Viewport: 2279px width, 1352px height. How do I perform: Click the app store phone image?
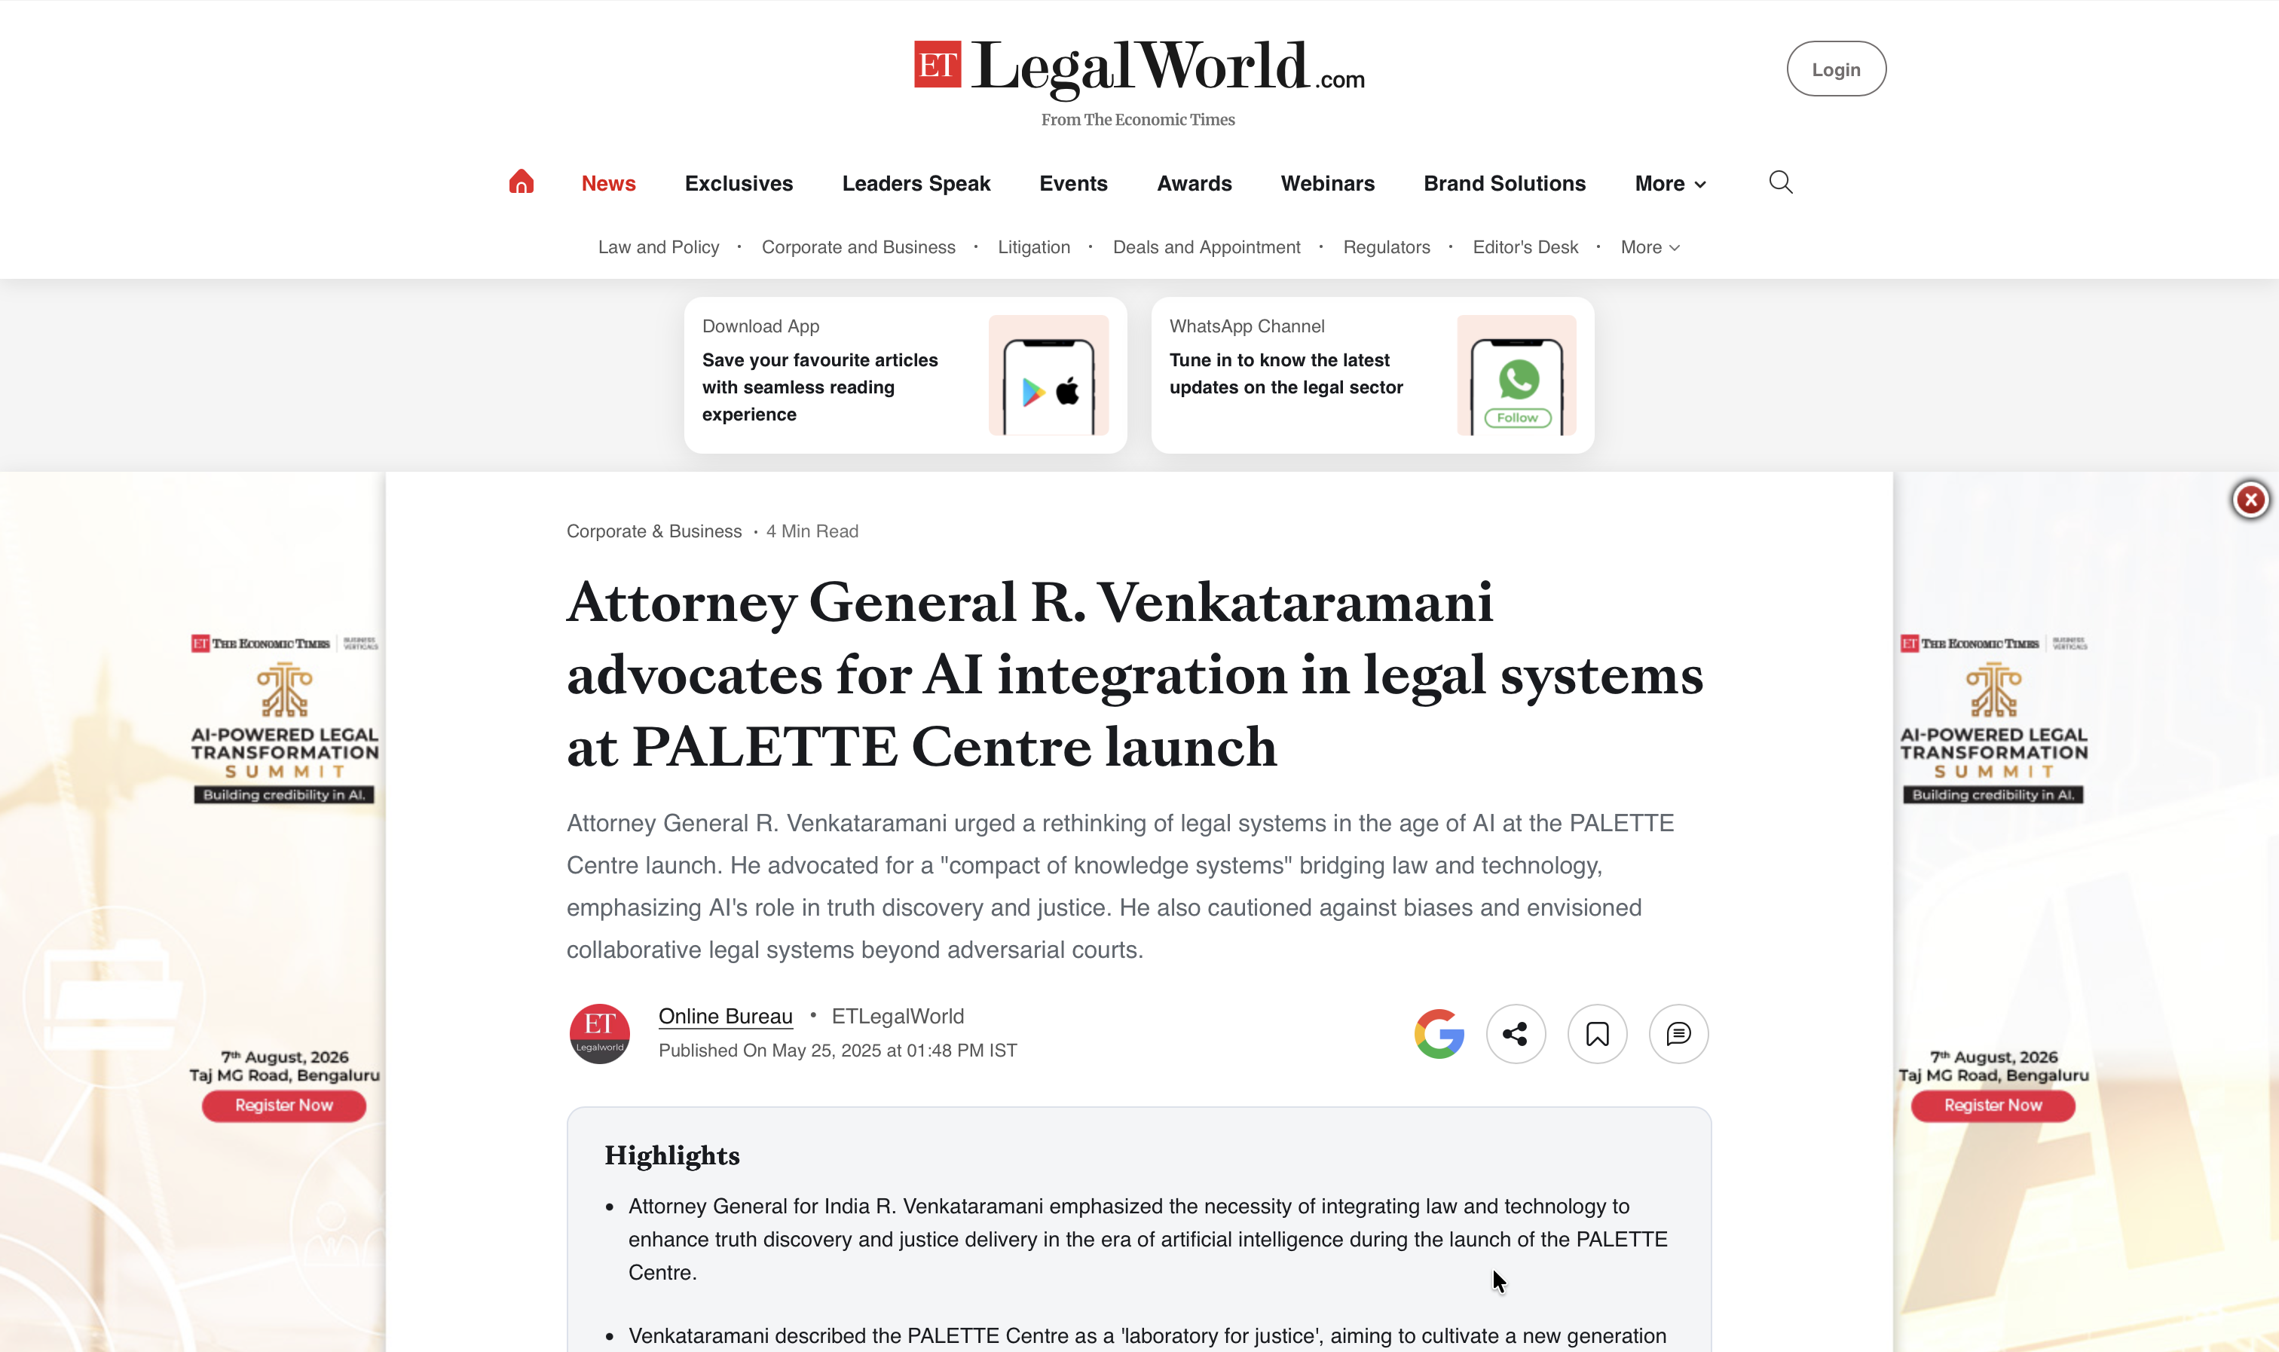click(1048, 375)
